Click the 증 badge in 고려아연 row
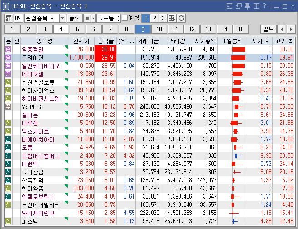Screen dimensions: 298x229 tap(8, 58)
